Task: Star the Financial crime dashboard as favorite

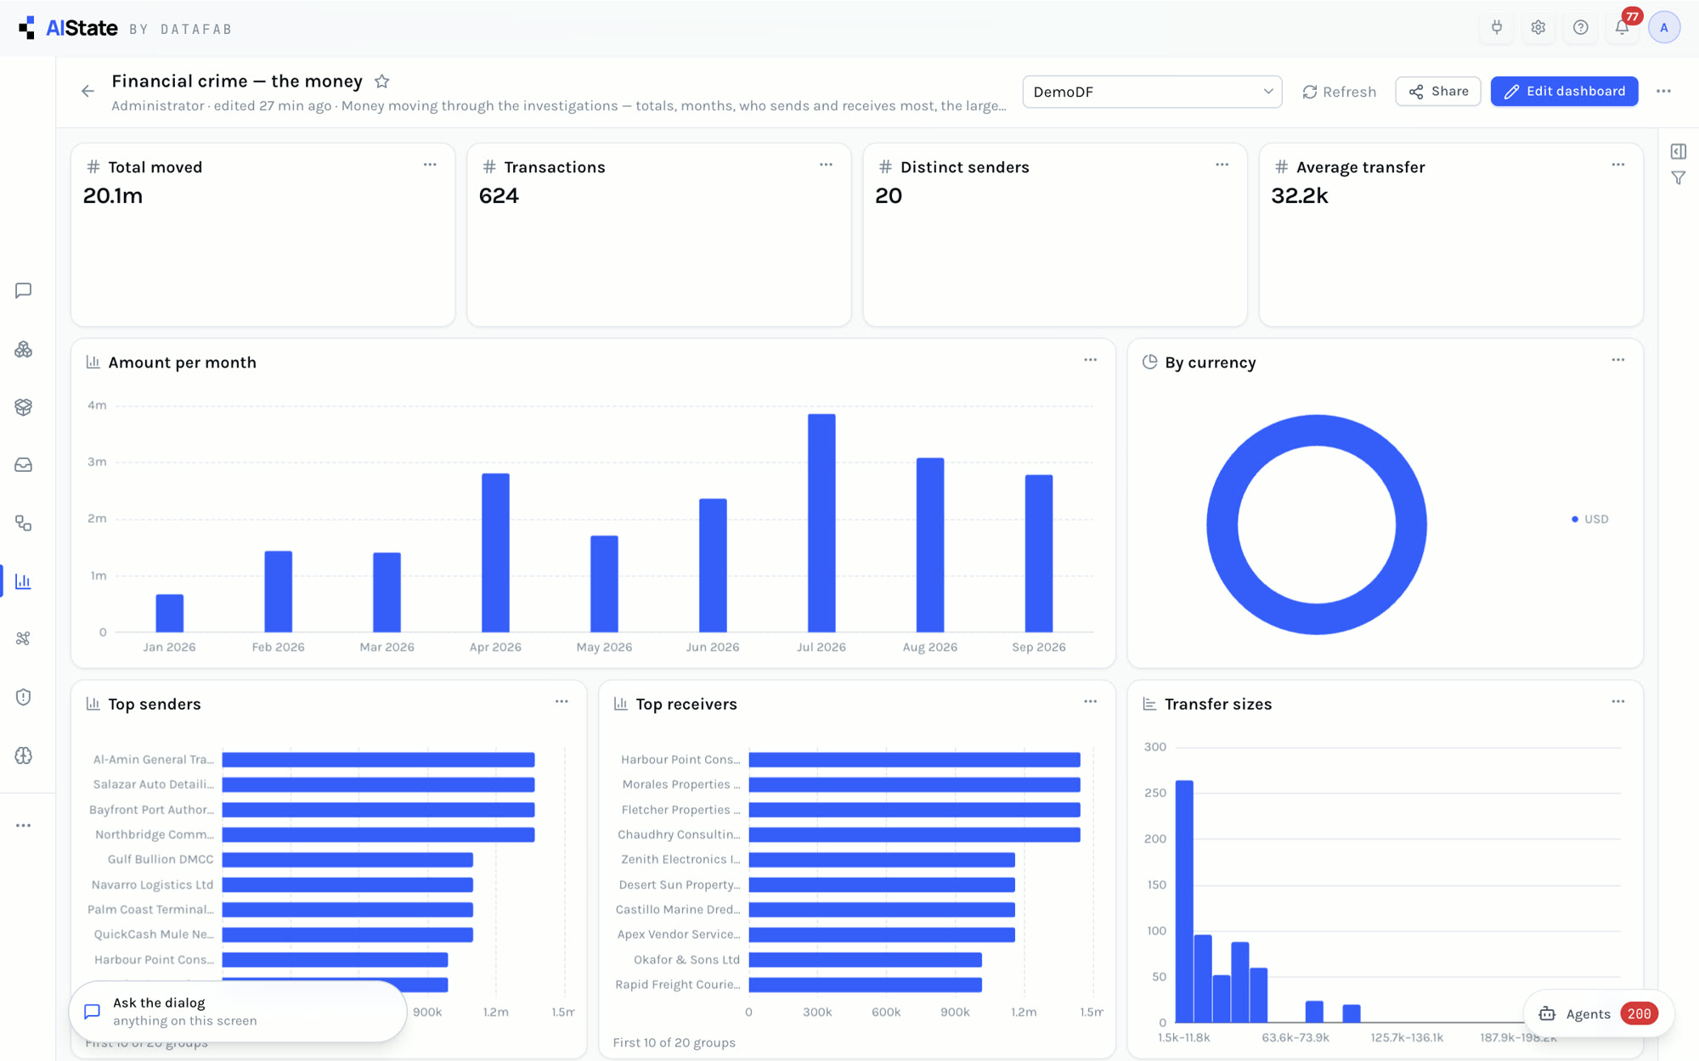Action: coord(382,81)
